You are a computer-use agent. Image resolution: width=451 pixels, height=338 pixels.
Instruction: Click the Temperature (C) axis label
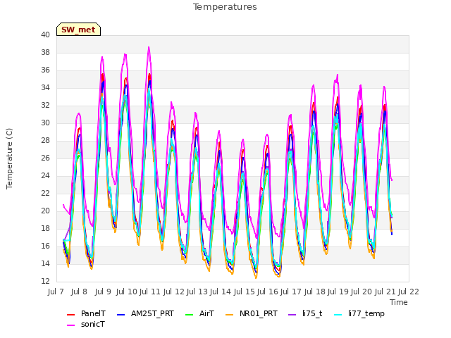click(9, 158)
